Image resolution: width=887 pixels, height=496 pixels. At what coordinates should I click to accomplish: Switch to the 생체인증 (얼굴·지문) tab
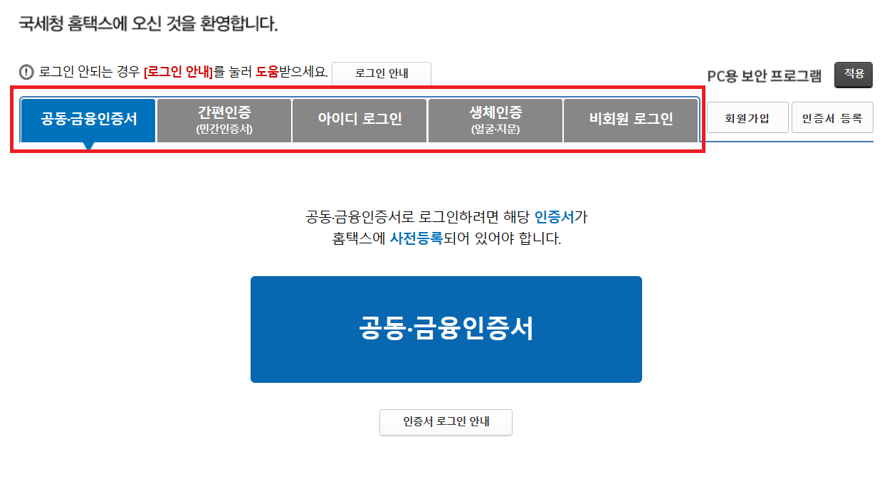(x=495, y=120)
